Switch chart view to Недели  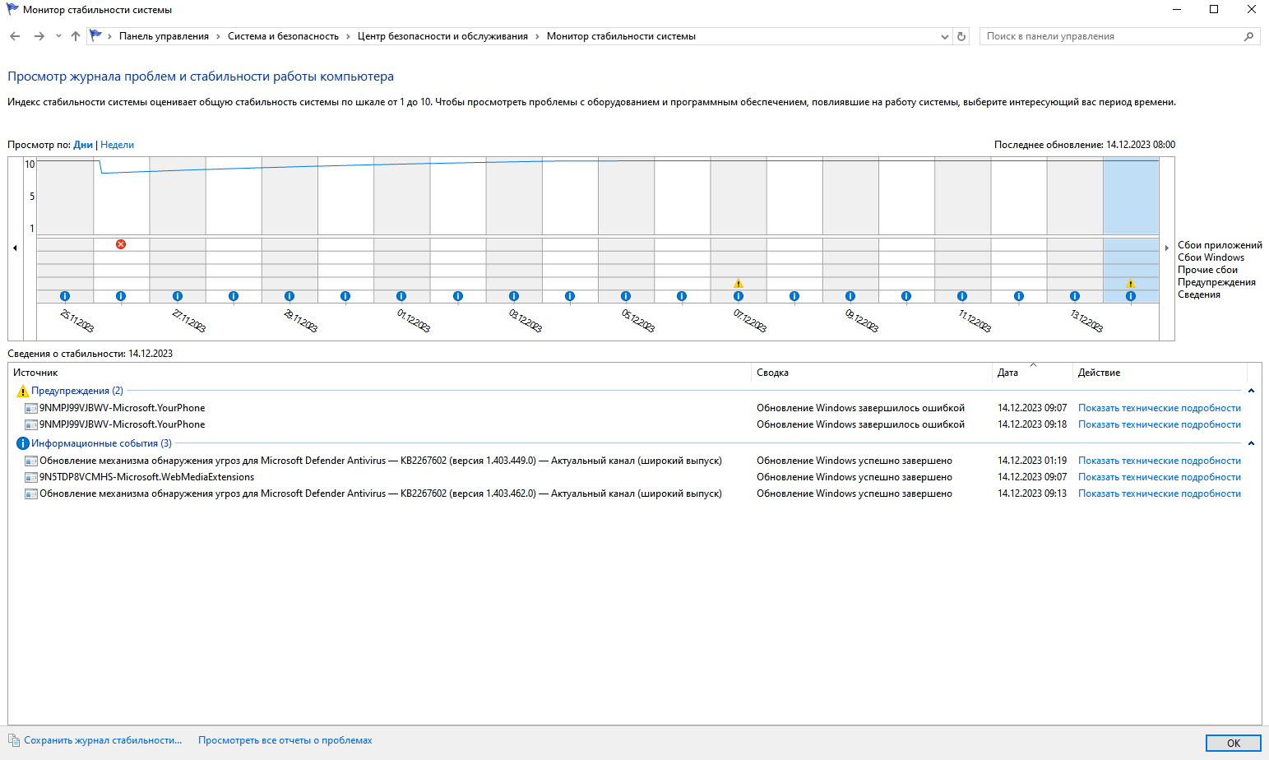click(x=117, y=145)
